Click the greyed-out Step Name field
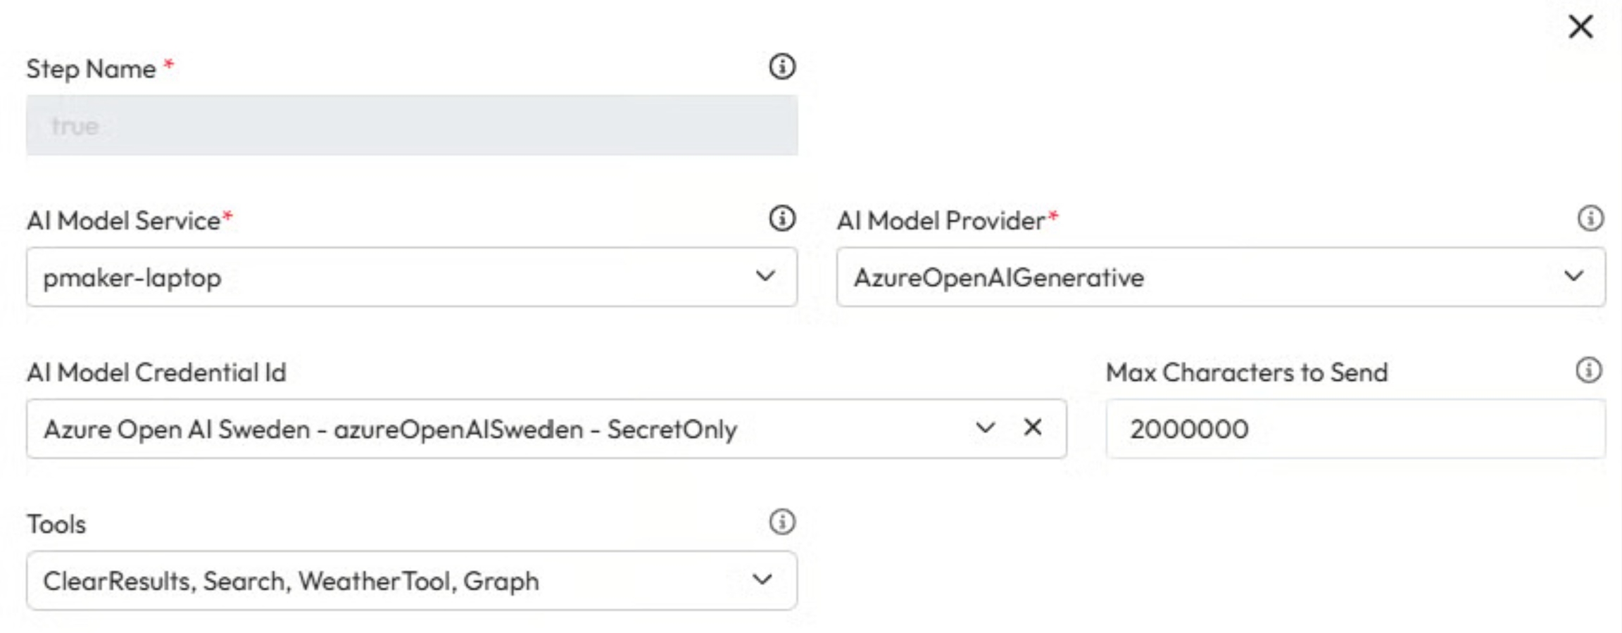 [412, 126]
